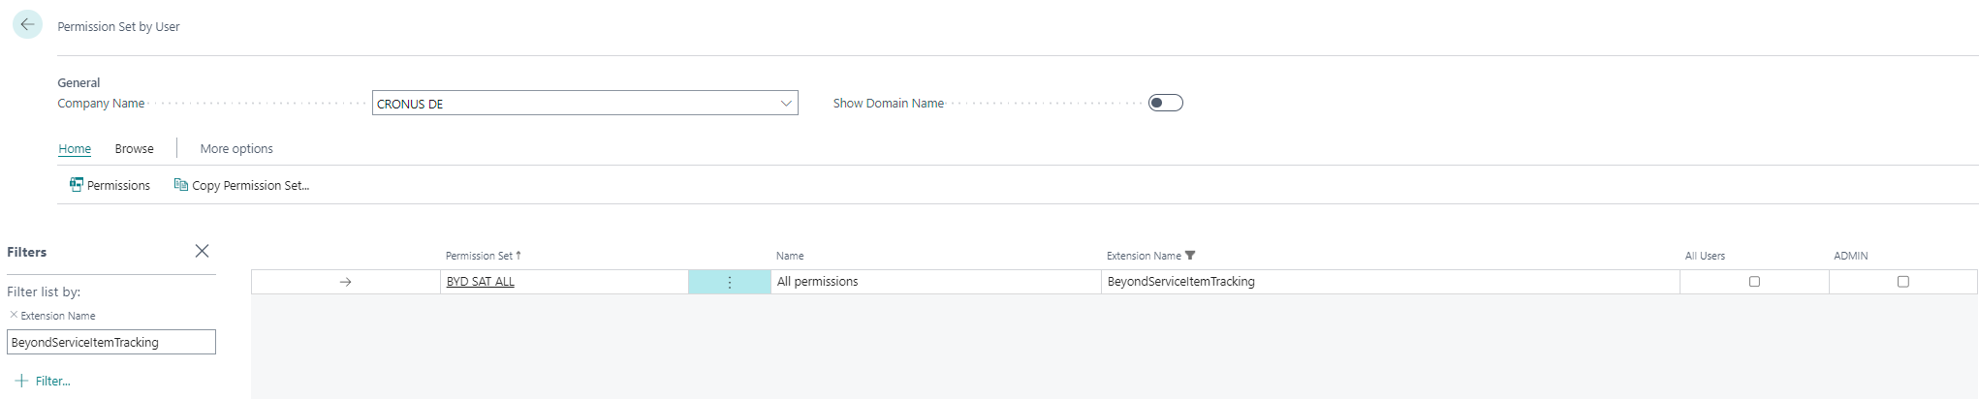
Task: Click the back arrow button
Action: click(27, 24)
